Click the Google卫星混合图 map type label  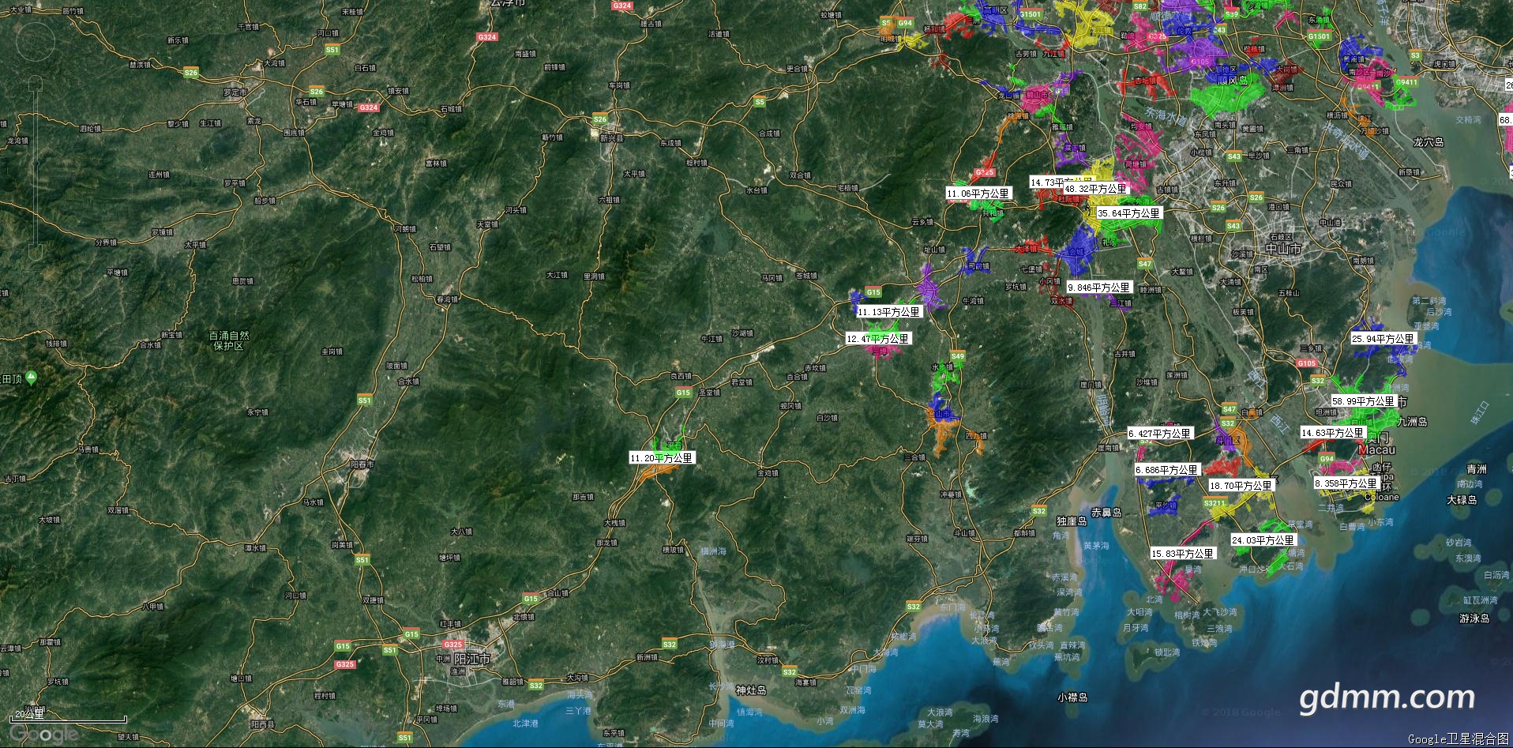pos(1458,739)
